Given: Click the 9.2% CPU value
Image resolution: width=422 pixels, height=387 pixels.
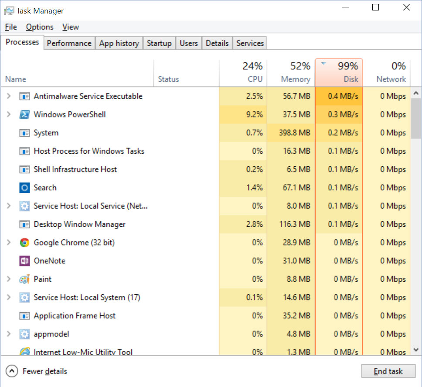Looking at the screenshot, I should tap(254, 114).
